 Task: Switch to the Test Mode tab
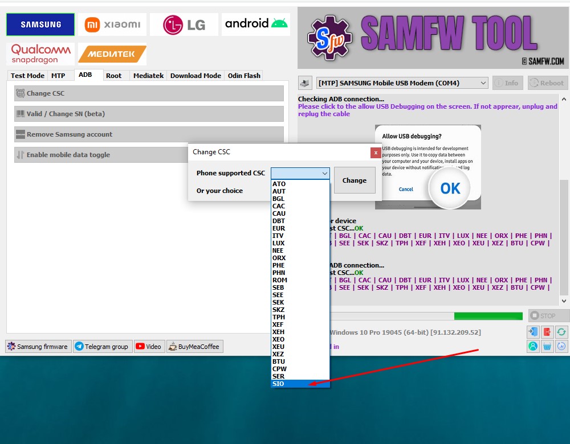[27, 76]
